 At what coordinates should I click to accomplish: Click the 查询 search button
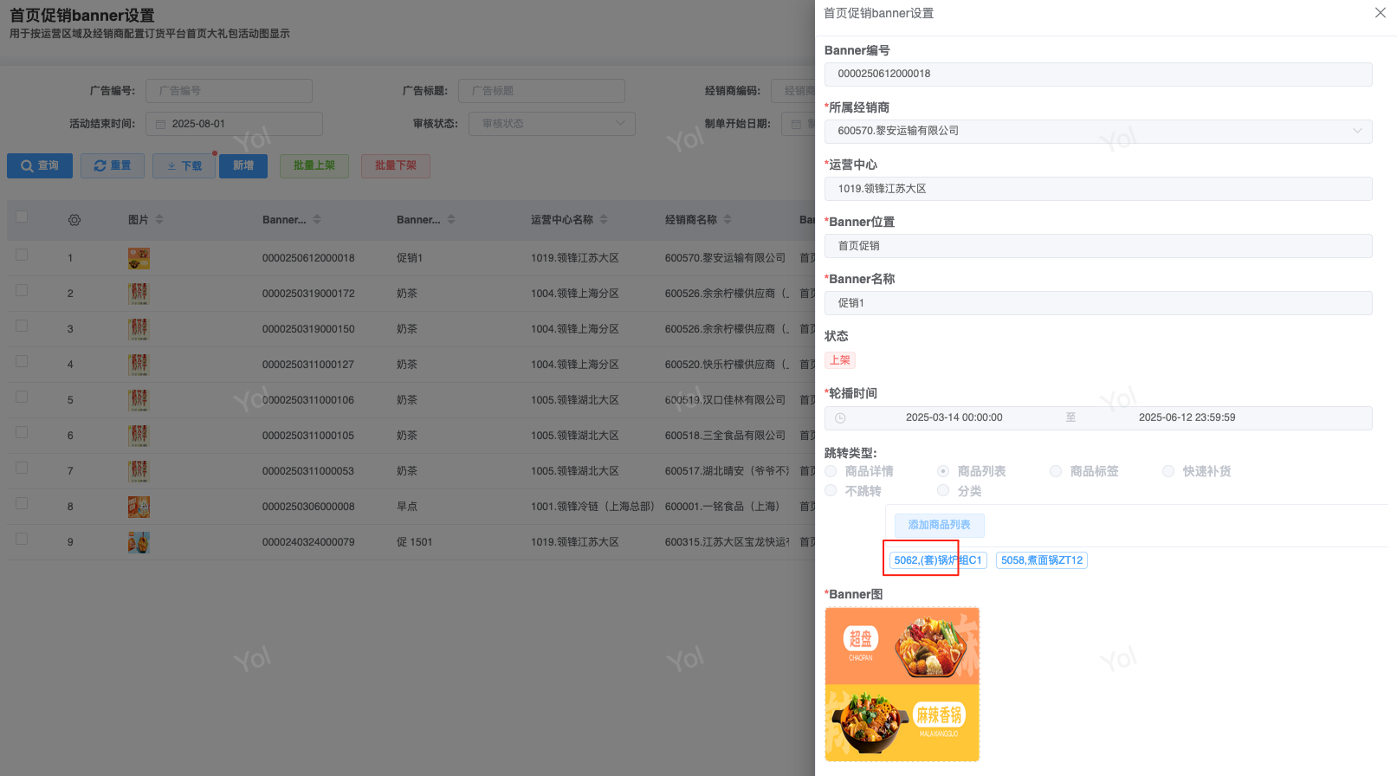pos(40,166)
